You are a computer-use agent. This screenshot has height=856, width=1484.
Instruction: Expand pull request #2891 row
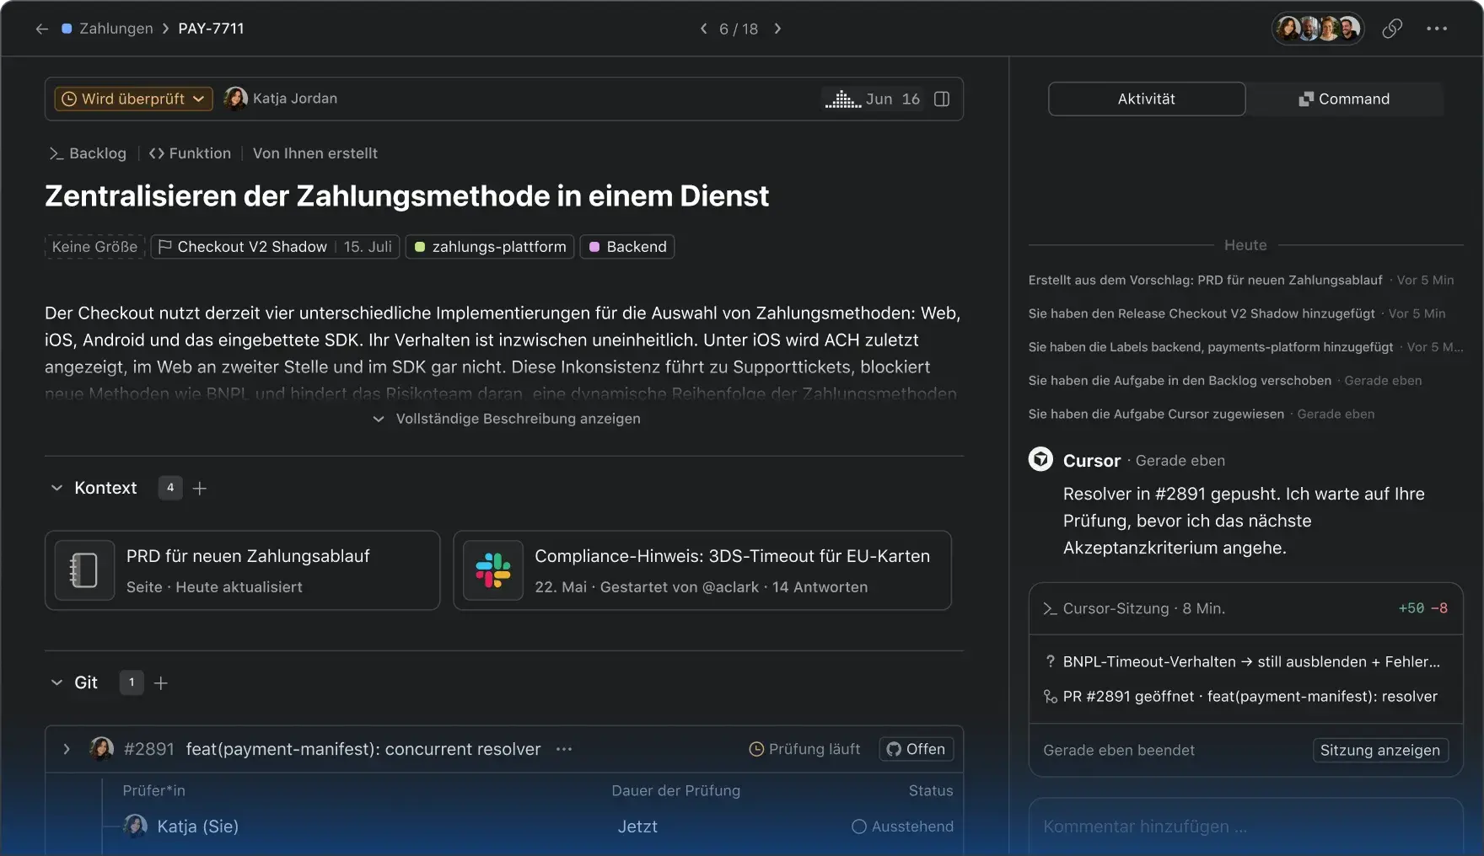click(x=67, y=749)
